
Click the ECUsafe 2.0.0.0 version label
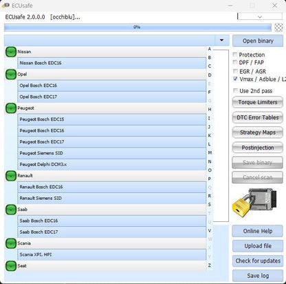(x=25, y=17)
